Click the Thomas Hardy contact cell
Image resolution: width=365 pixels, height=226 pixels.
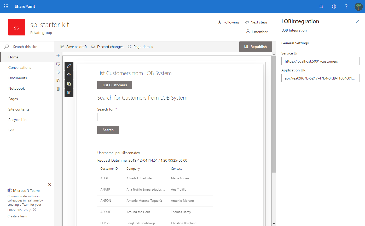point(181,212)
